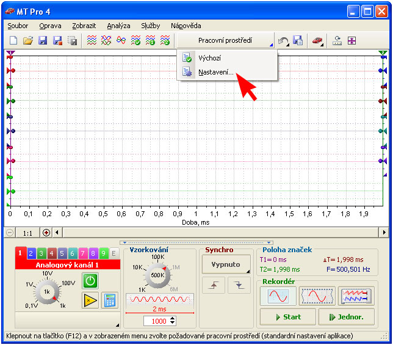Toggle green power button for channel 1

90,281
